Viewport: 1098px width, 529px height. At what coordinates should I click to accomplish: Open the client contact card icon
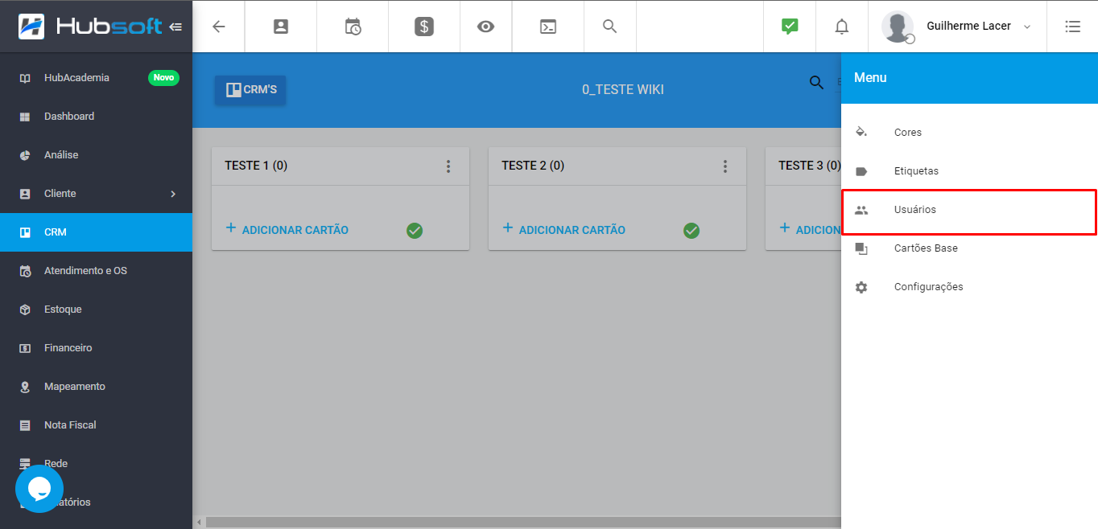pos(280,27)
